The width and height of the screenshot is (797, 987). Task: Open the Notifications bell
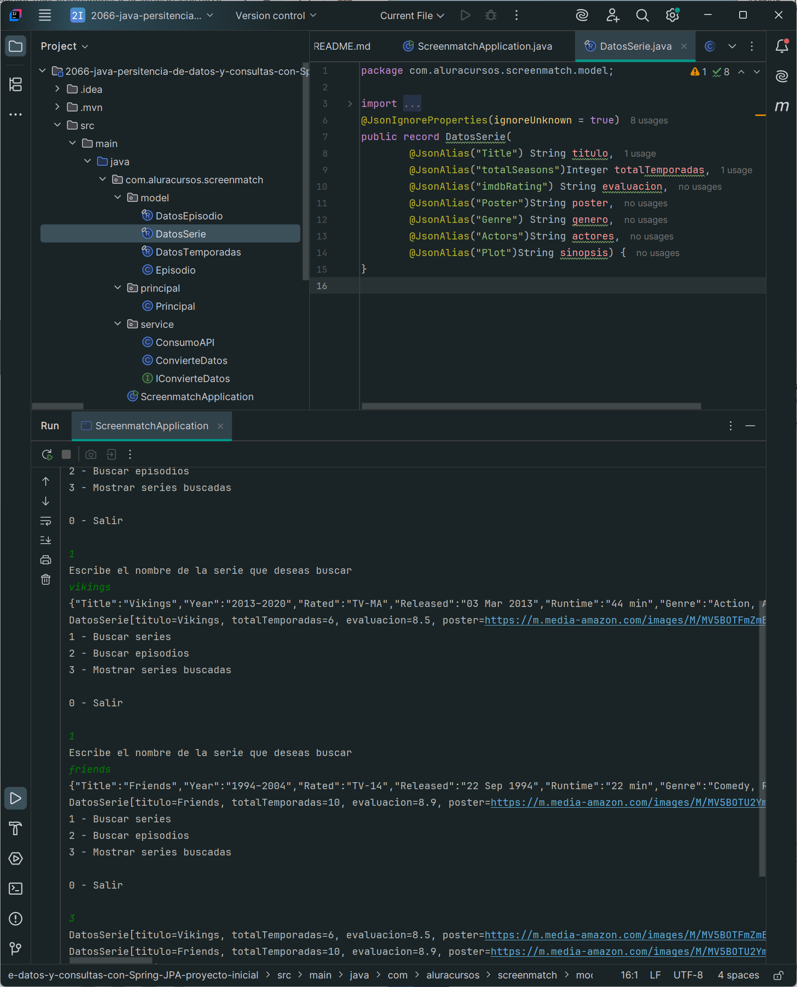pos(782,46)
